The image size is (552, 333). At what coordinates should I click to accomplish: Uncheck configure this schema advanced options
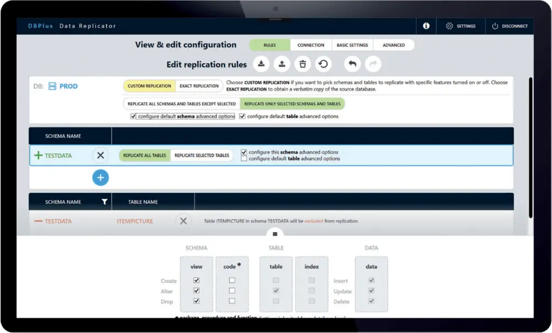tap(244, 152)
